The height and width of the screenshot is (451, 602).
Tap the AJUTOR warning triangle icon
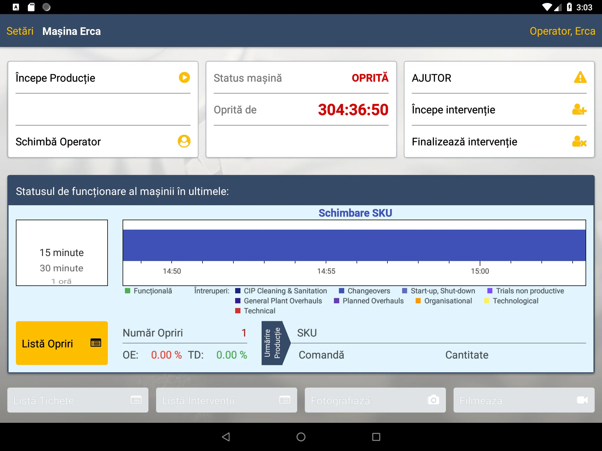[580, 77]
